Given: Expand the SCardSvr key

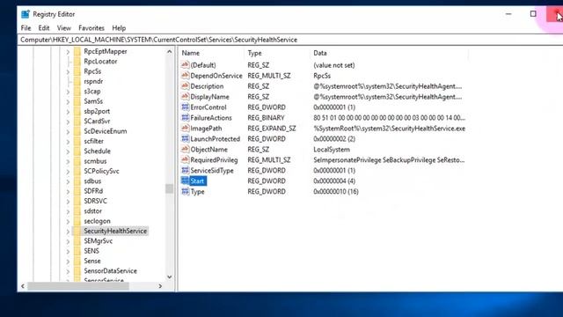Looking at the screenshot, I should tap(68, 122).
